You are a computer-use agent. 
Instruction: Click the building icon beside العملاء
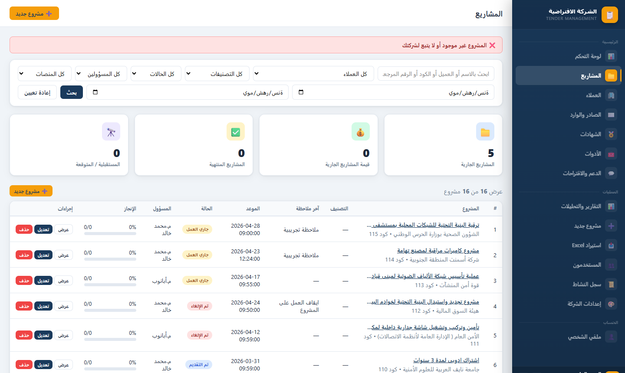(x=611, y=95)
